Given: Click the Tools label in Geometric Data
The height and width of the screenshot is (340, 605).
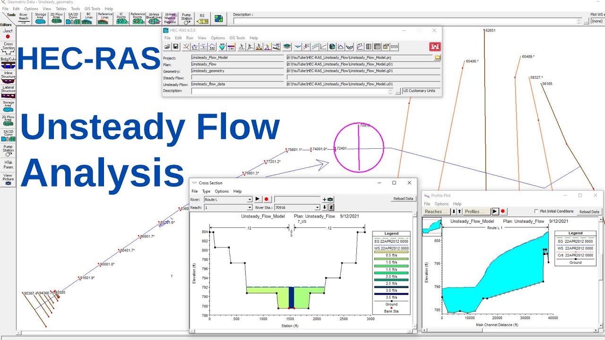Looking at the screenshot, I should [x=11, y=15].
